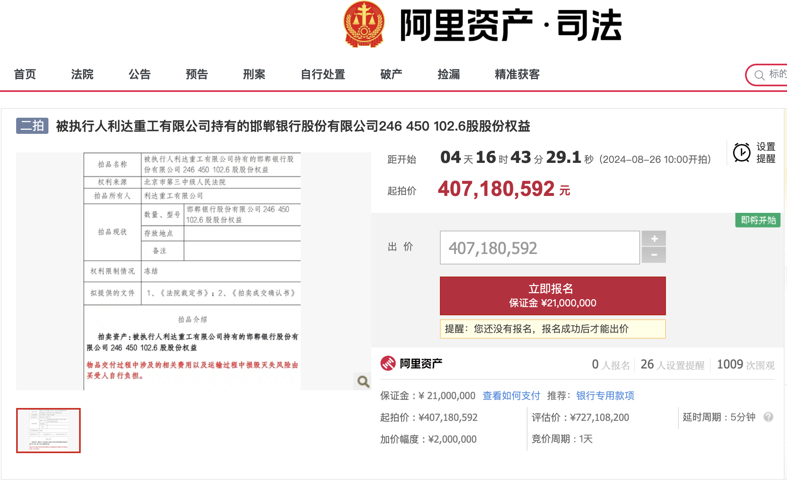The image size is (787, 487).
Task: Click the 26 人设置提醒 count
Action: point(672,364)
